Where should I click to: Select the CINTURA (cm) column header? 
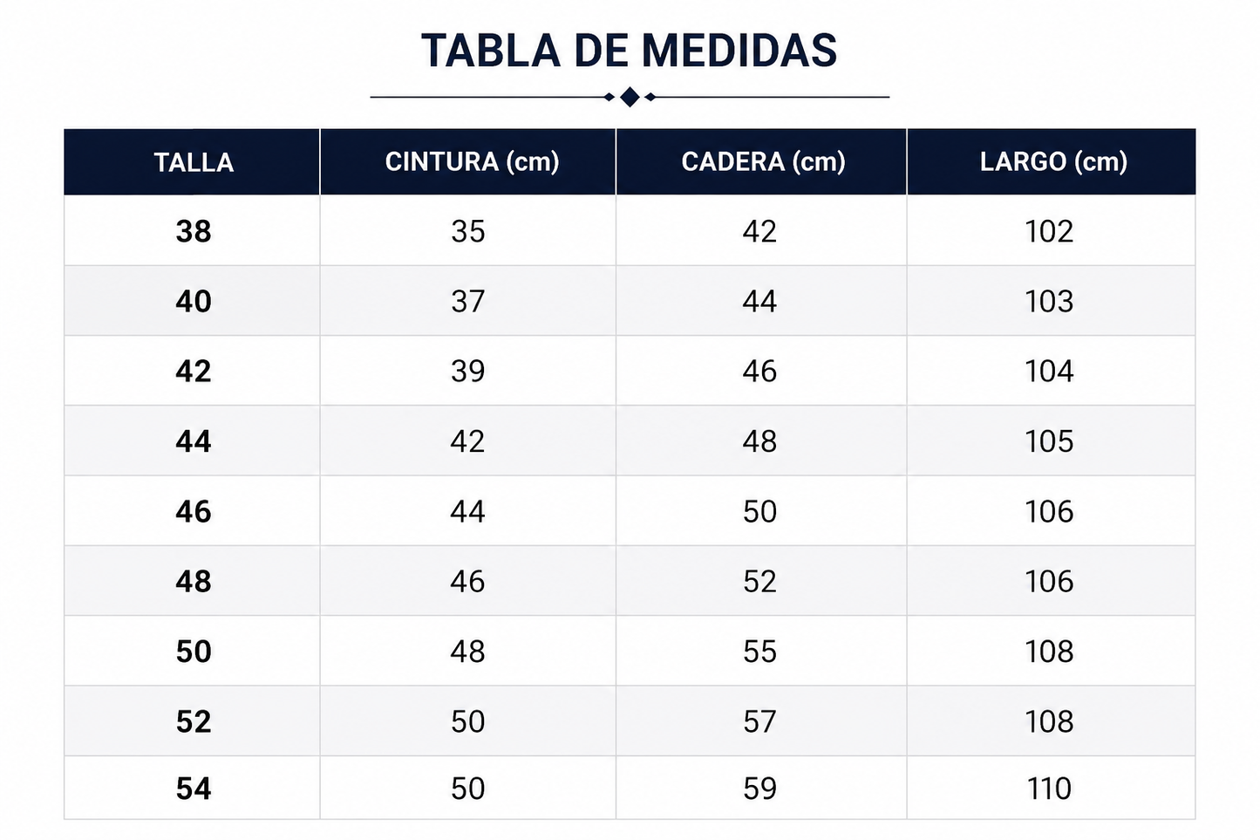pos(472,161)
